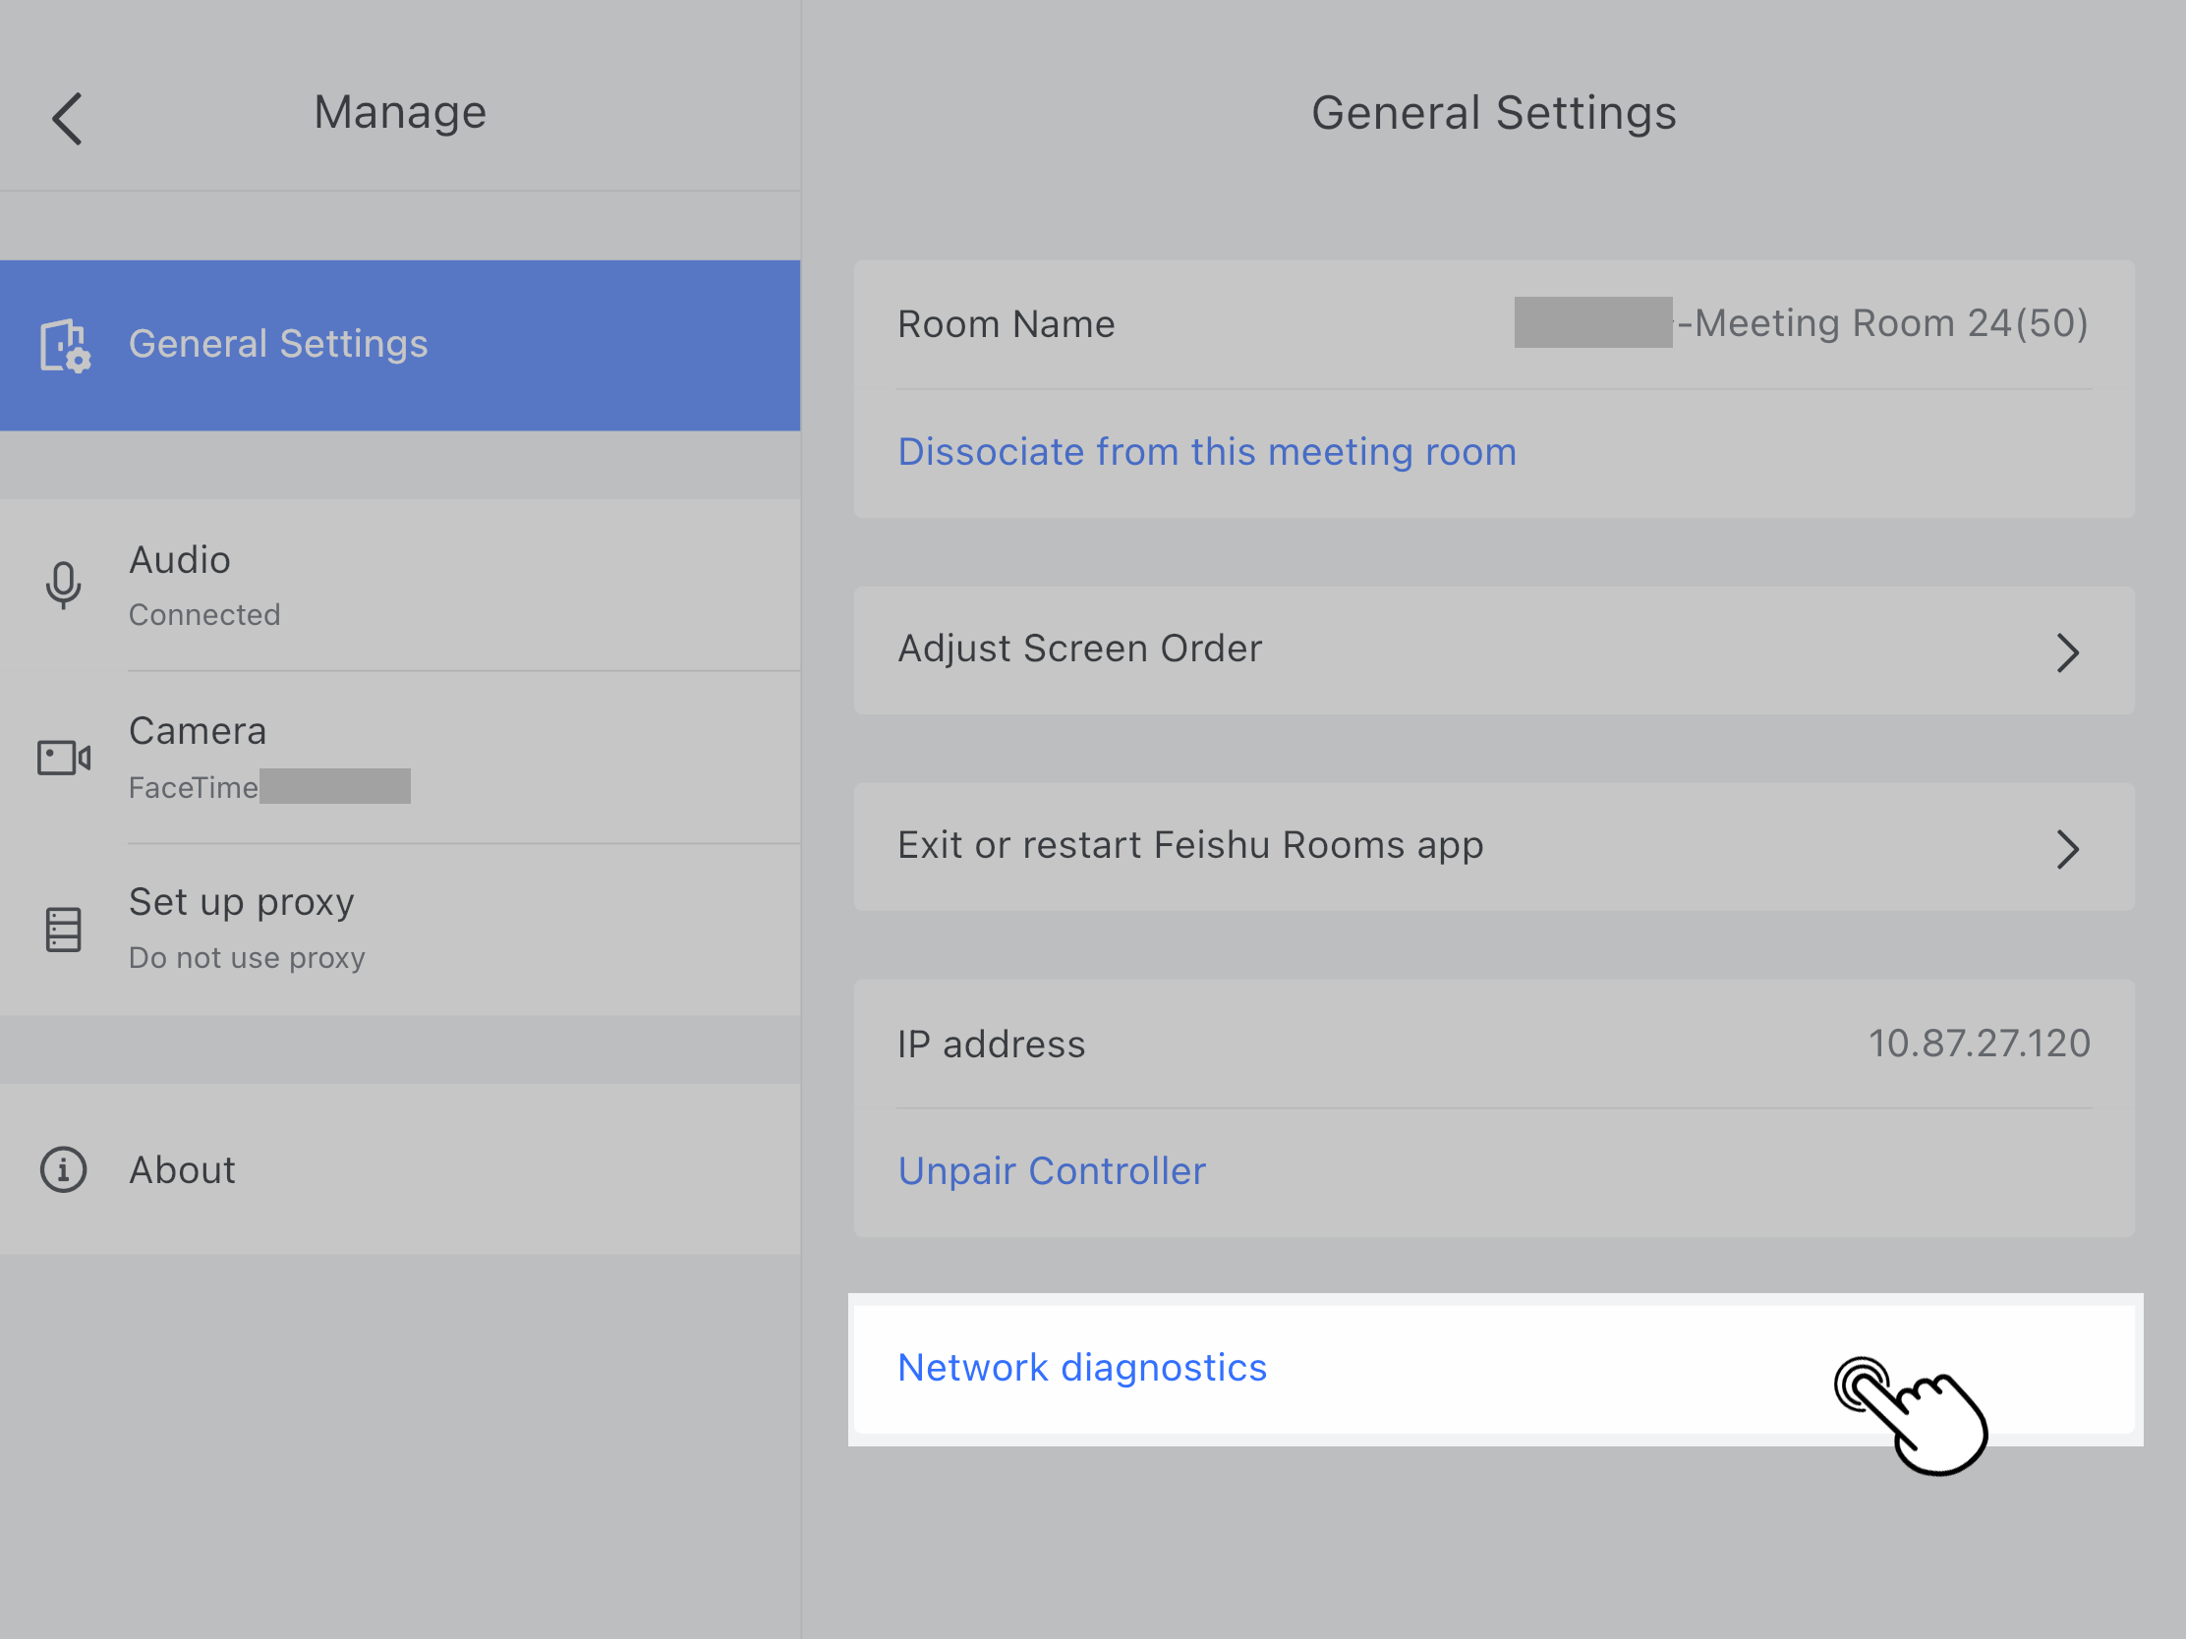Open Network diagnostics
Image resolution: width=2186 pixels, height=1639 pixels.
point(1082,1368)
